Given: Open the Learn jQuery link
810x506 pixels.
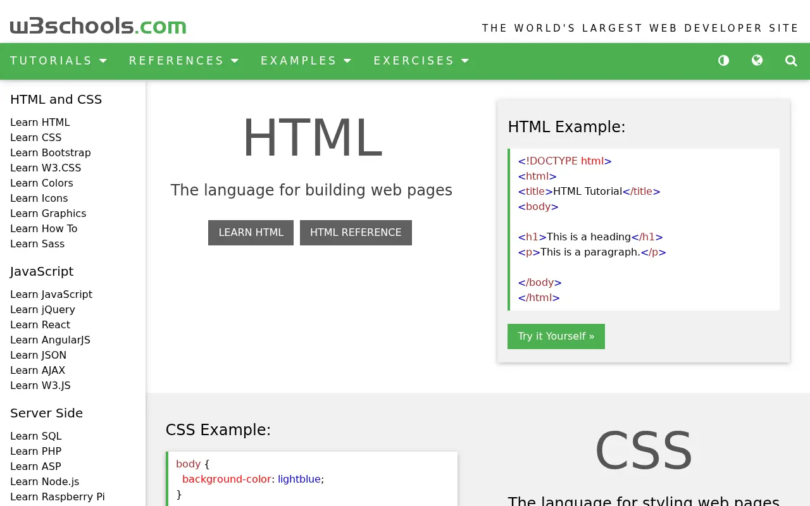Looking at the screenshot, I should pyautogui.click(x=42, y=310).
